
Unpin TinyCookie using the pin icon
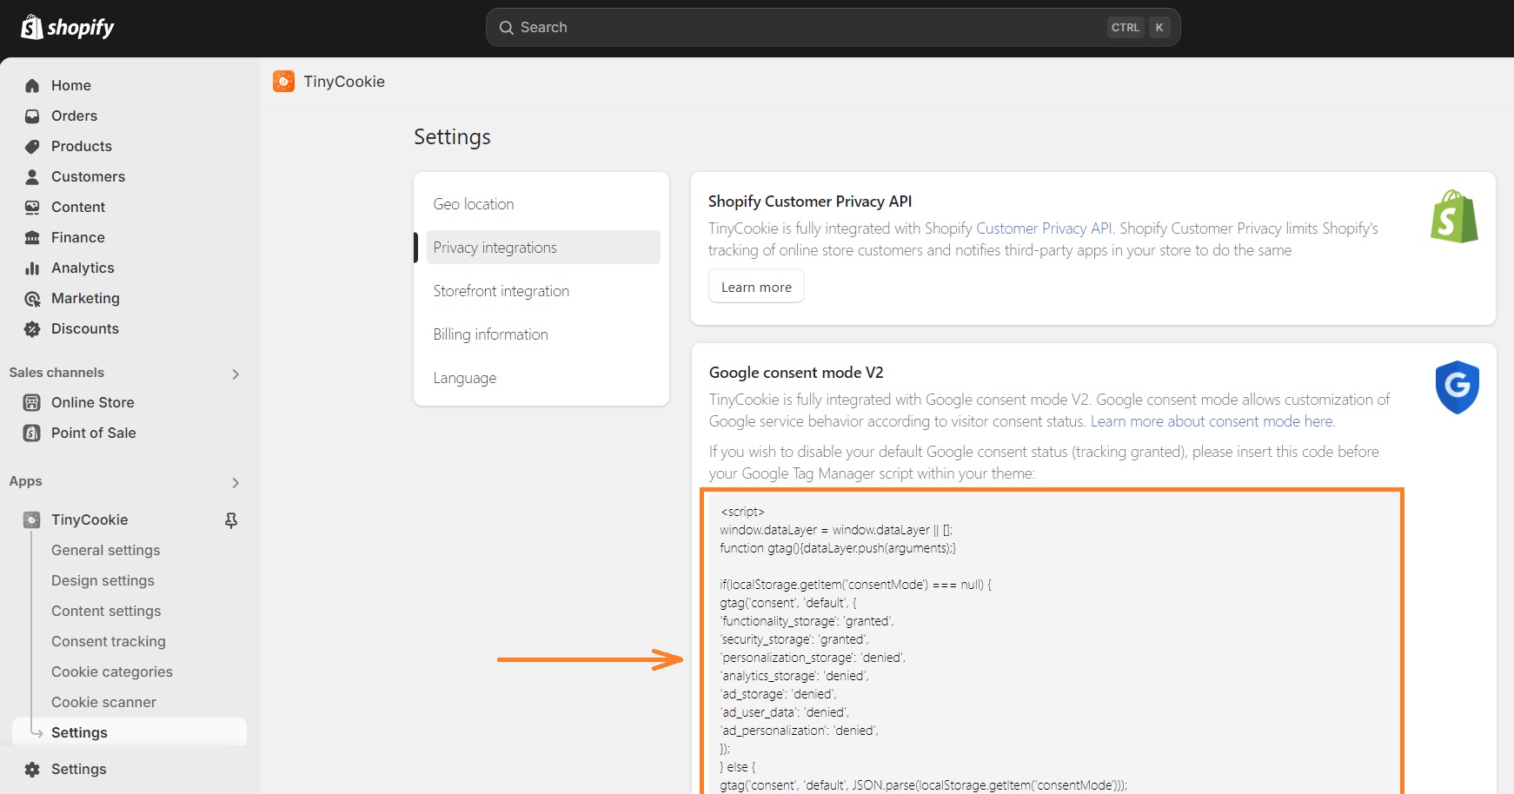230,519
